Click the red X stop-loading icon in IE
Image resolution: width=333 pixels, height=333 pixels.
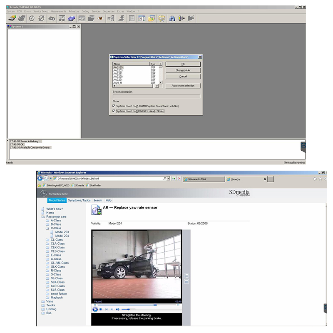pos(179,179)
